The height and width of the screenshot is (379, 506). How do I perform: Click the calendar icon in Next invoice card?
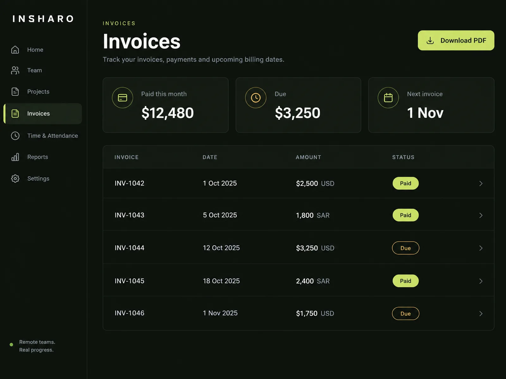[x=388, y=98]
